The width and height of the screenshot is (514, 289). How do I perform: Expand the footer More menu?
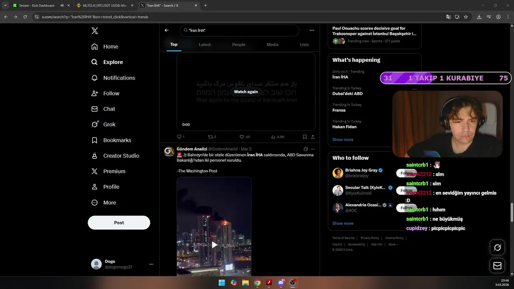point(393,244)
